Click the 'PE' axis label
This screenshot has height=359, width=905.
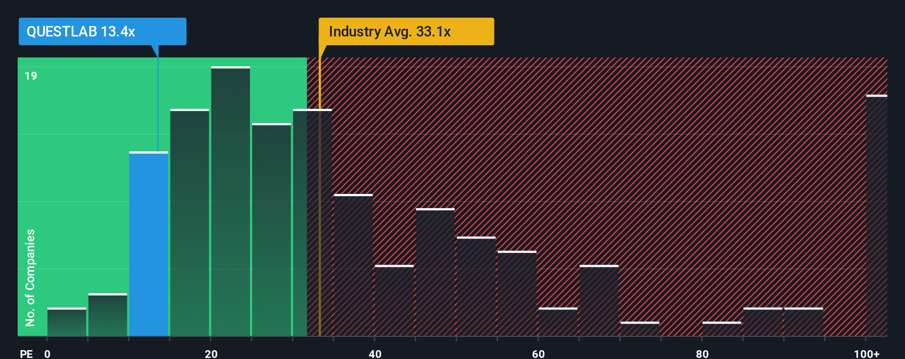(26, 353)
